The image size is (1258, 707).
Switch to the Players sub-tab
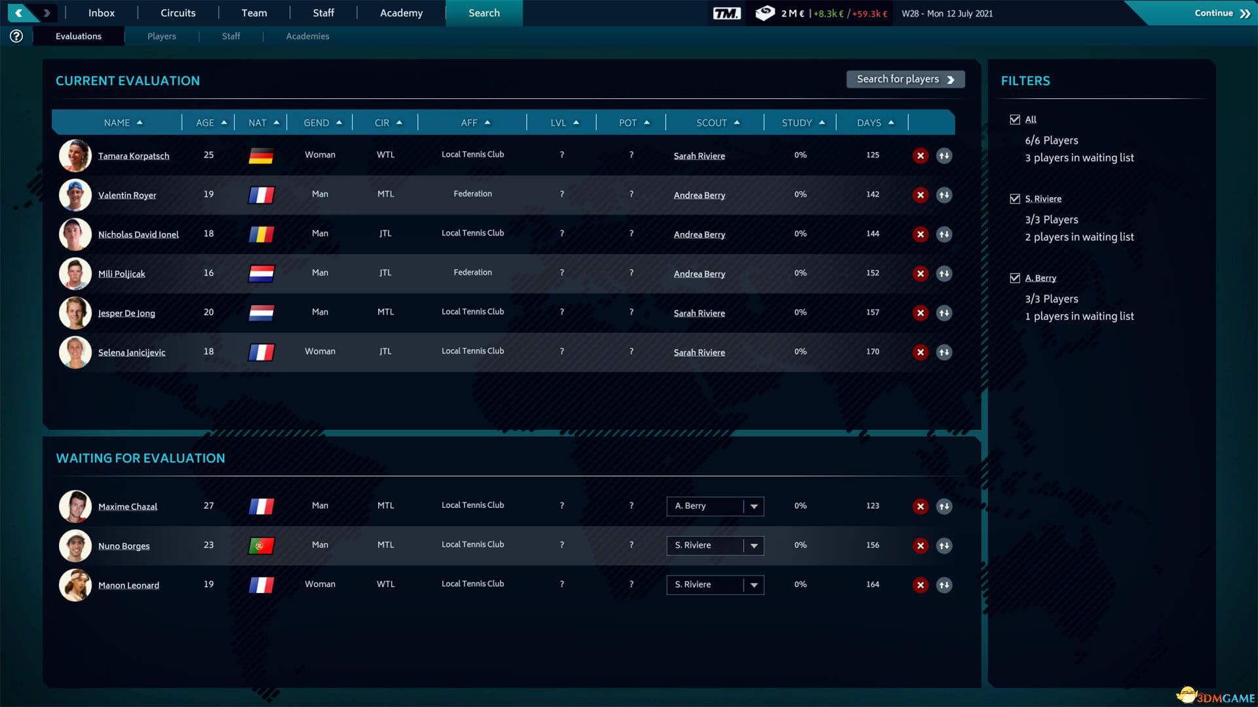[161, 37]
